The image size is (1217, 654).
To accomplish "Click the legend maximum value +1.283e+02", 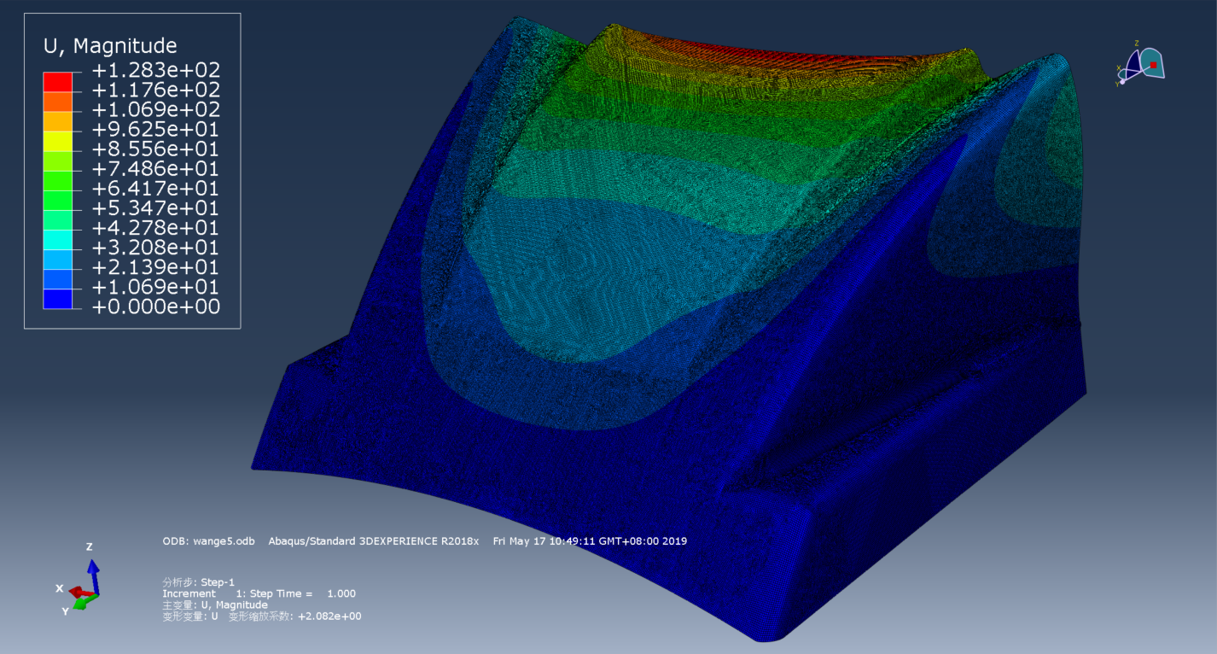I will tap(155, 70).
